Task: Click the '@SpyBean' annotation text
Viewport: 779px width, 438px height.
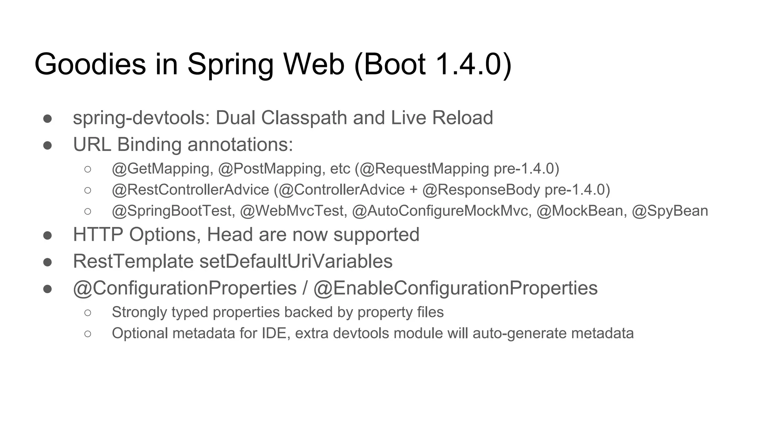Action: [x=670, y=211]
